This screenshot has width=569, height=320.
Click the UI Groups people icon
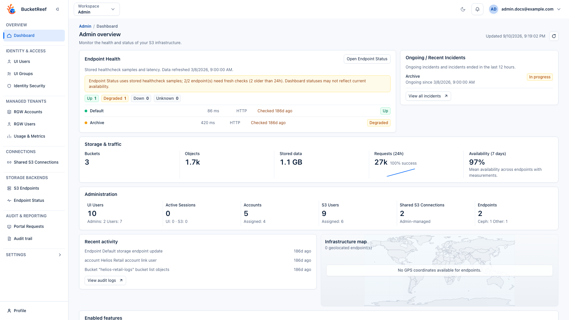pos(9,74)
